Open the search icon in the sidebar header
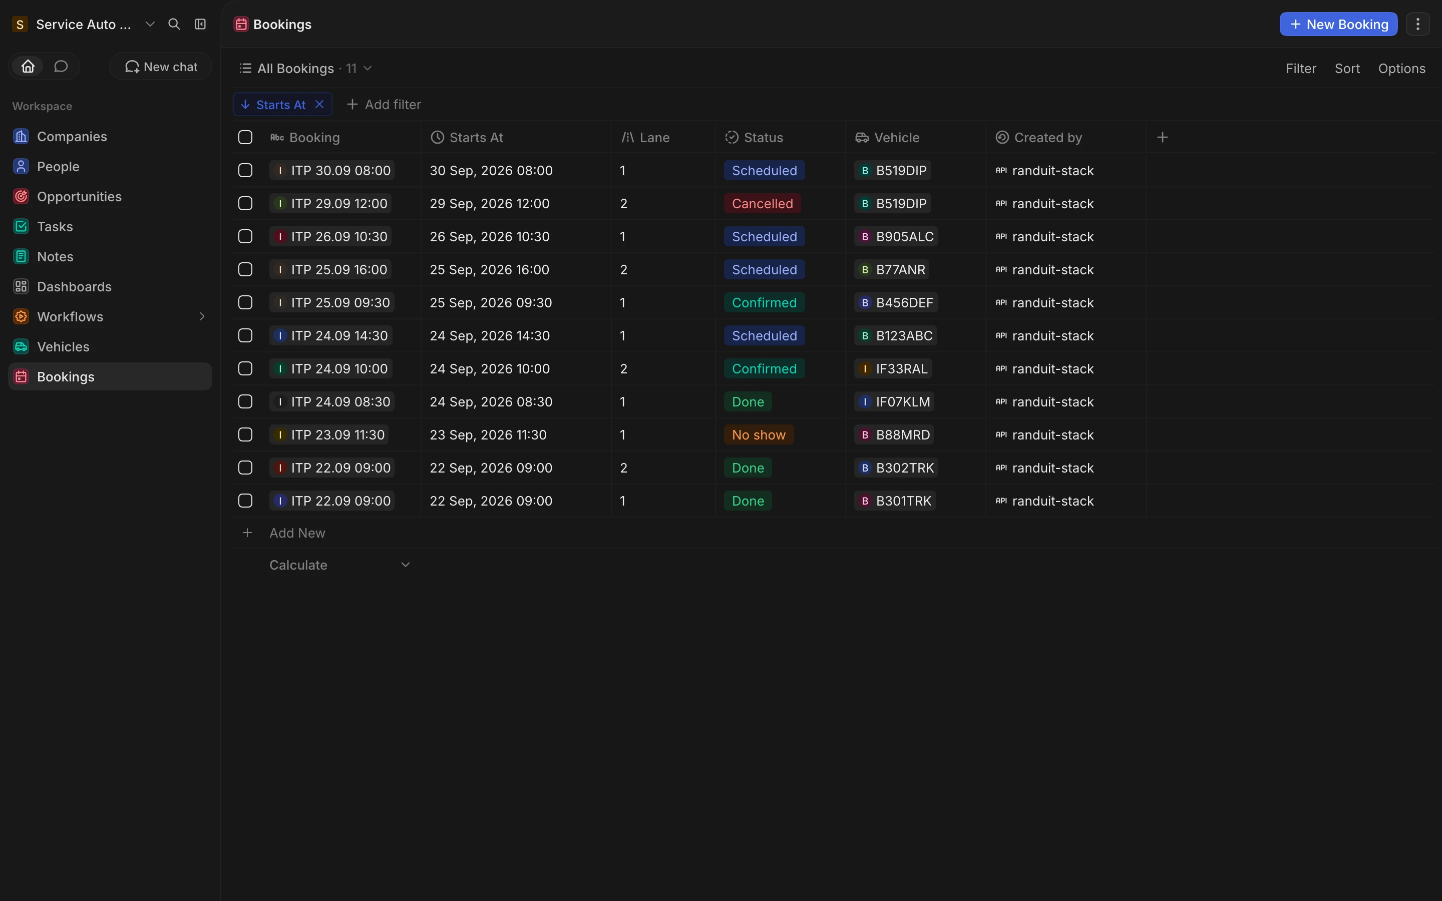The image size is (1442, 901). (x=174, y=25)
